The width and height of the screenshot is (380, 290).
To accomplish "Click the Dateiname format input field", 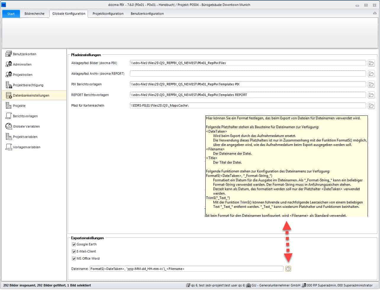I will pos(186,269).
